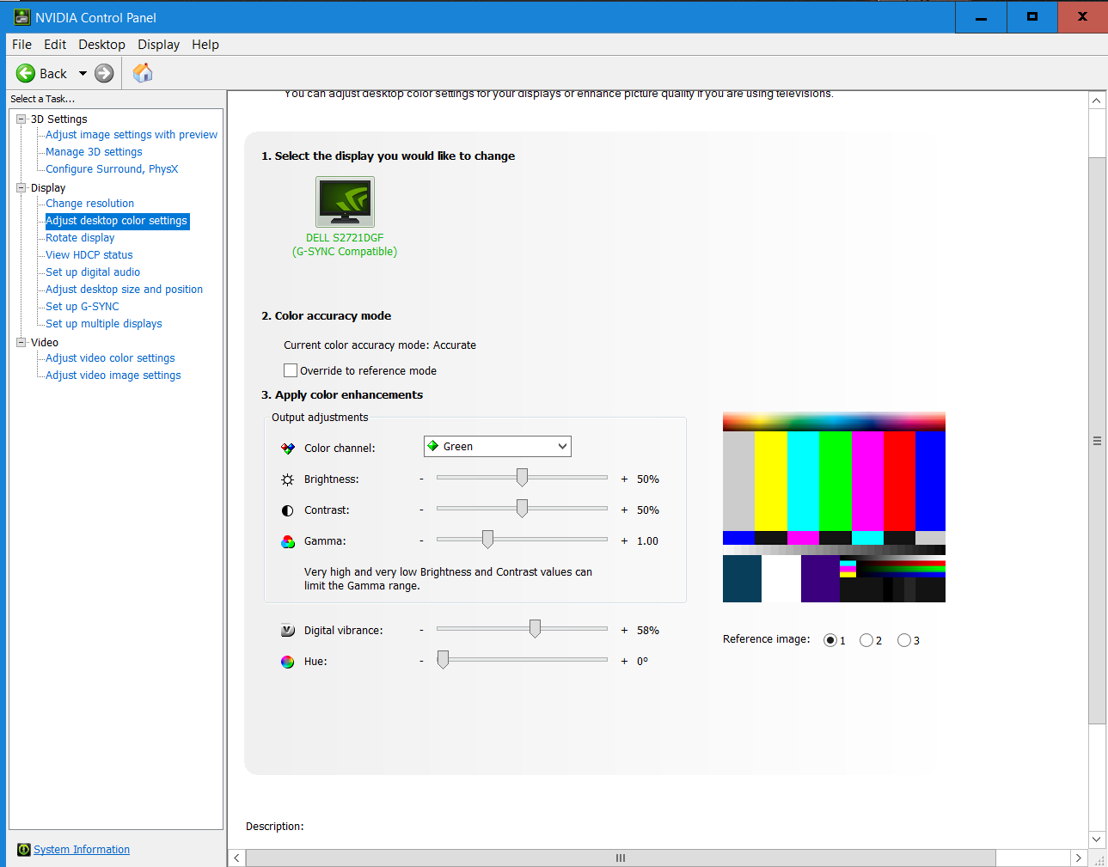Open Set up multiple displays task
The image size is (1108, 867).
[x=104, y=324]
